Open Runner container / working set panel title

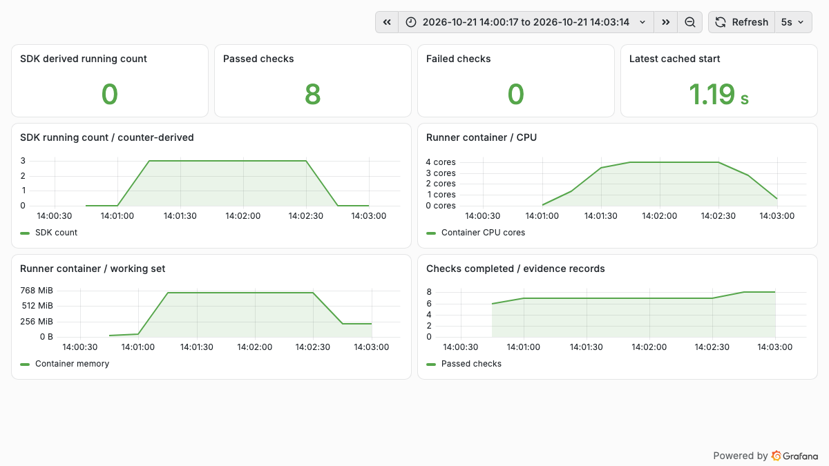point(93,269)
